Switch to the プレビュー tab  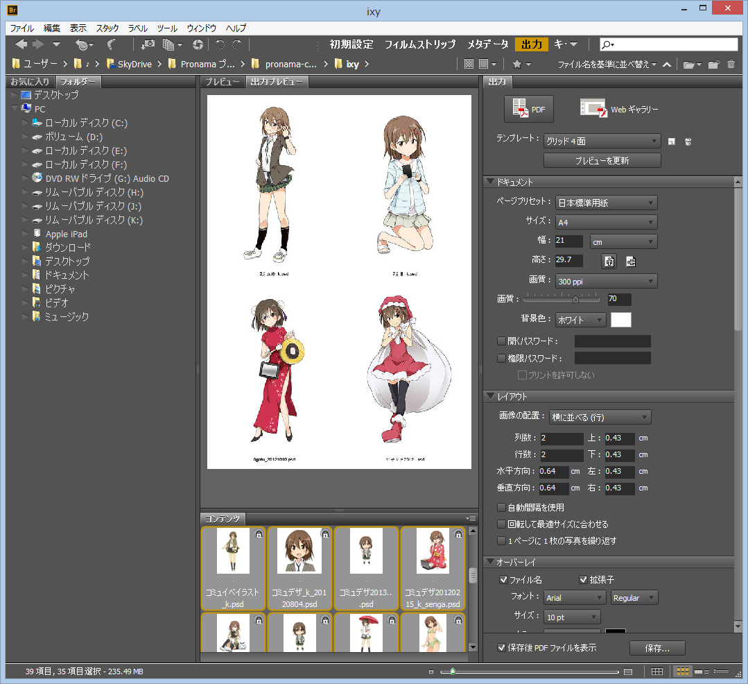click(x=222, y=82)
